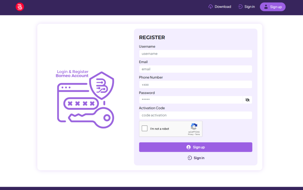
Task: Click into the Email field
Action: pos(195,69)
